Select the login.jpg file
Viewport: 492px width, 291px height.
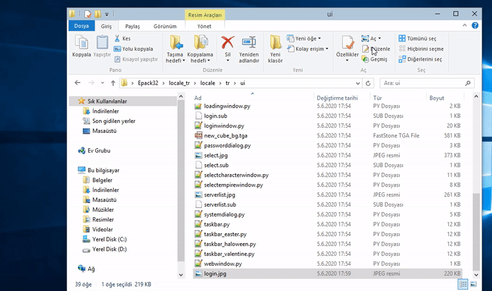point(327,273)
